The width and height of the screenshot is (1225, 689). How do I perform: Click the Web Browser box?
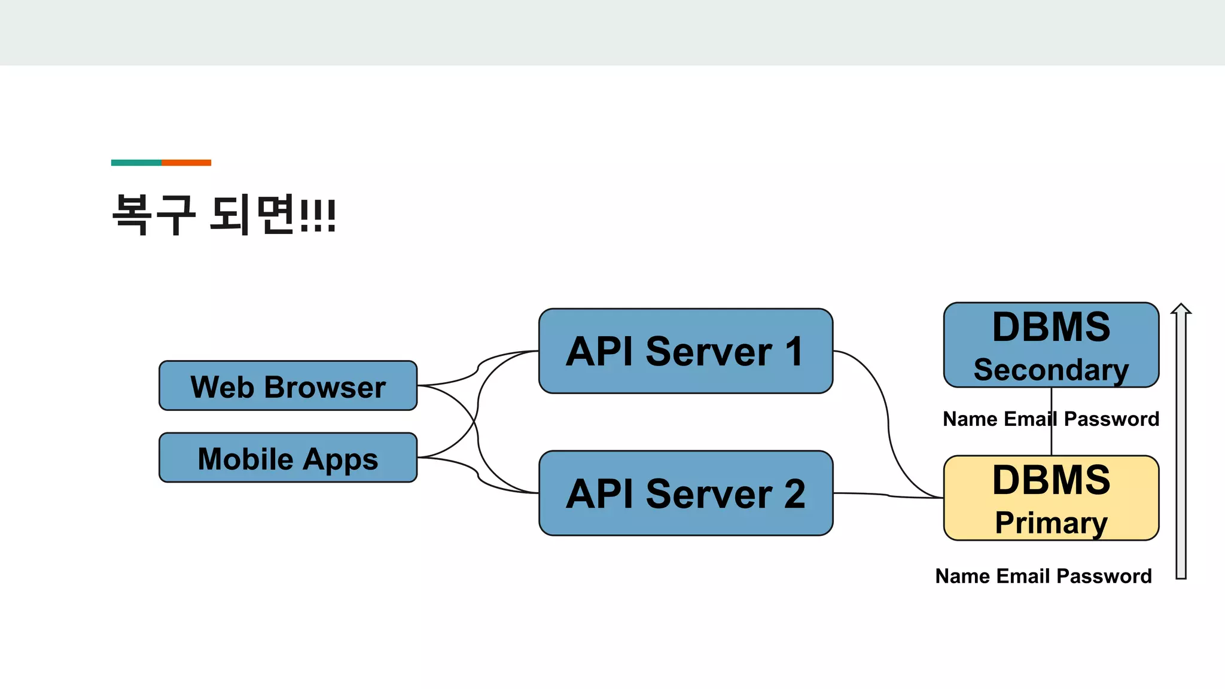pos(288,386)
